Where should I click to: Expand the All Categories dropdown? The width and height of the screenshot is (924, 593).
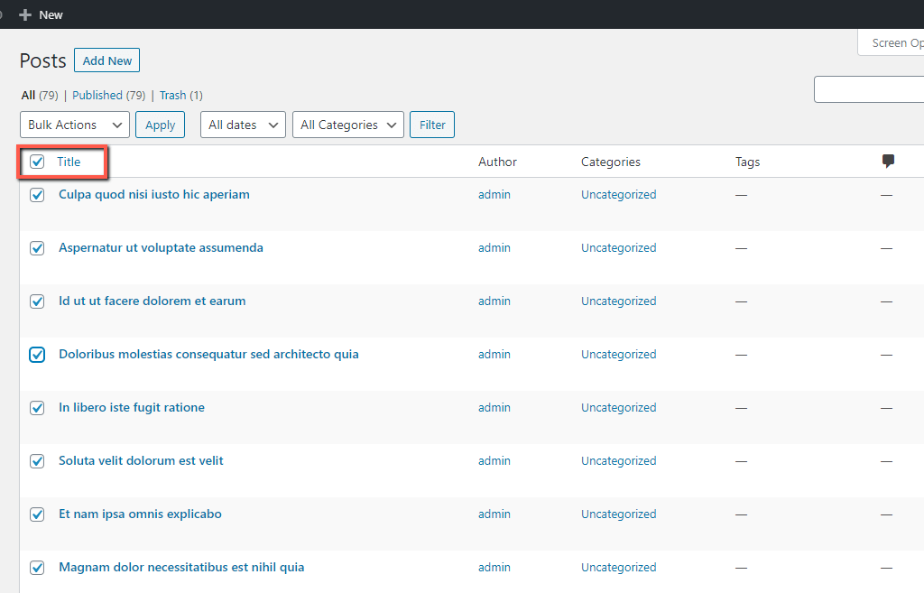pyautogui.click(x=348, y=125)
